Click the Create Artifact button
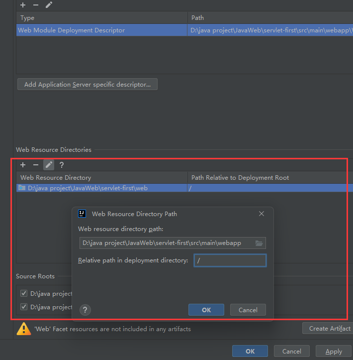 [x=328, y=329]
